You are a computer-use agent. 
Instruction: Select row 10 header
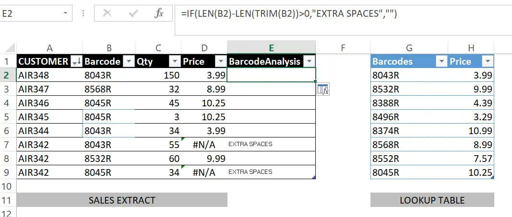pyautogui.click(x=8, y=186)
